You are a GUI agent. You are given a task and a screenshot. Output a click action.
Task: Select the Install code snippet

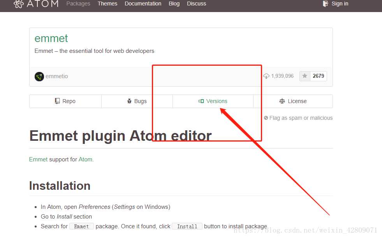click(187, 226)
